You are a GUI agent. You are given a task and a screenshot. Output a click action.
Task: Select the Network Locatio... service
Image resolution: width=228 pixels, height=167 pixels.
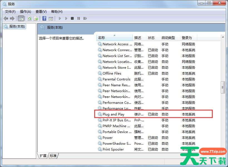147,62
